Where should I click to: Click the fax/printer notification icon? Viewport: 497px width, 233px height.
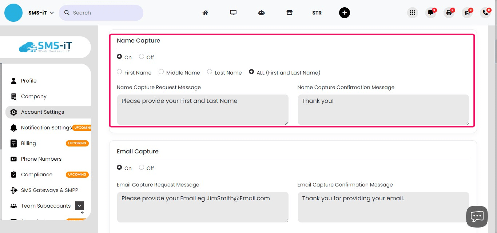pyautogui.click(x=449, y=13)
